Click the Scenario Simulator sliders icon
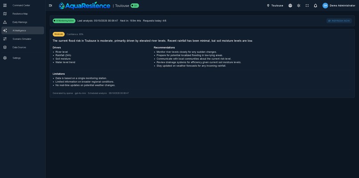This screenshot has height=178, width=359. pos(5,39)
